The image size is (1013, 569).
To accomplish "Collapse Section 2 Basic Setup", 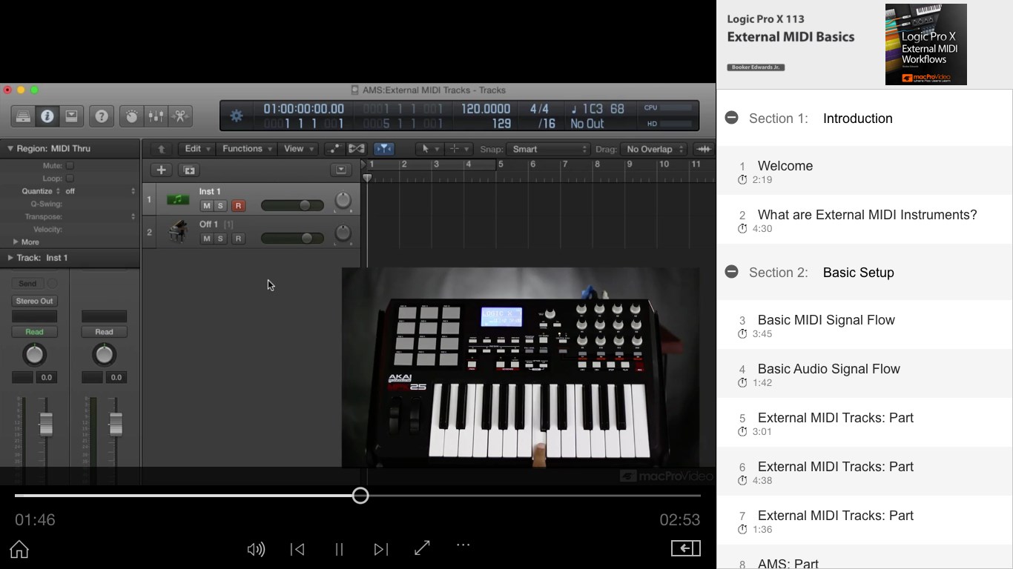I will [731, 272].
